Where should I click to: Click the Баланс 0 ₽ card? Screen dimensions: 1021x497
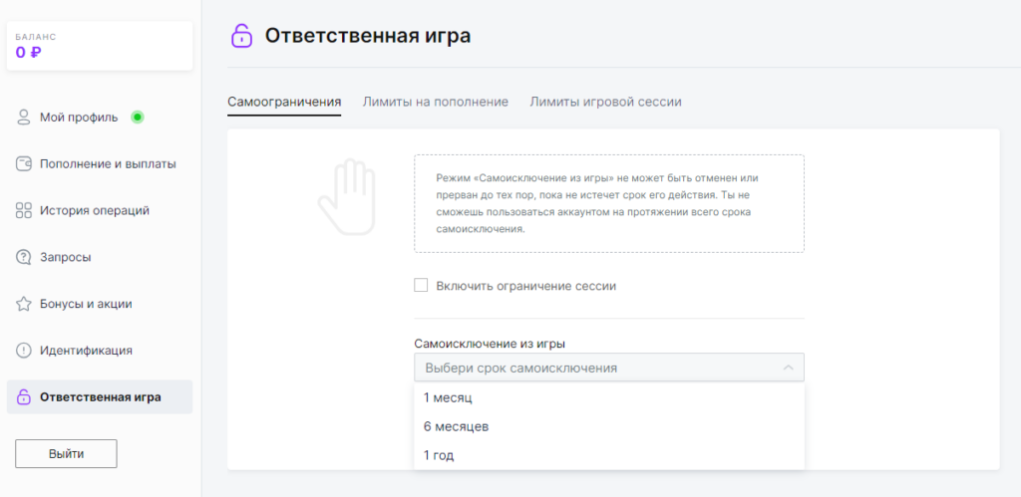point(100,46)
